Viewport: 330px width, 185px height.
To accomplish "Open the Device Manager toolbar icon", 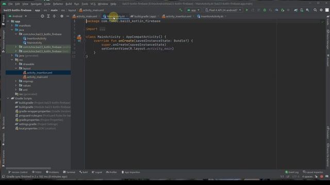I will [302, 10].
